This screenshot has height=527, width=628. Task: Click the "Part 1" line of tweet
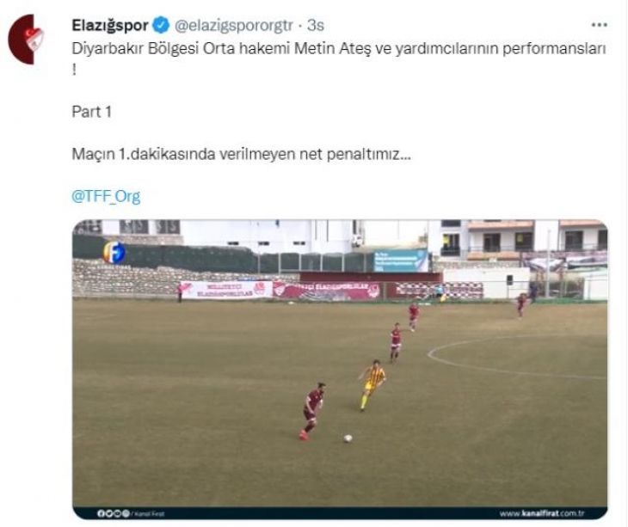pyautogui.click(x=92, y=112)
